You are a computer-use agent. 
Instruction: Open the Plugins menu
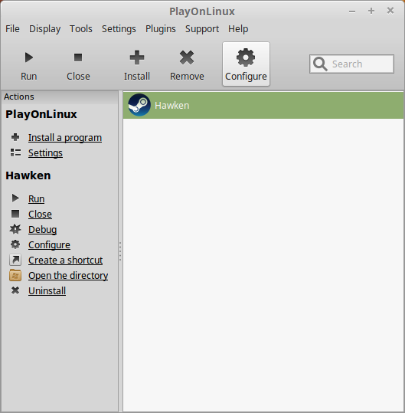coord(161,28)
